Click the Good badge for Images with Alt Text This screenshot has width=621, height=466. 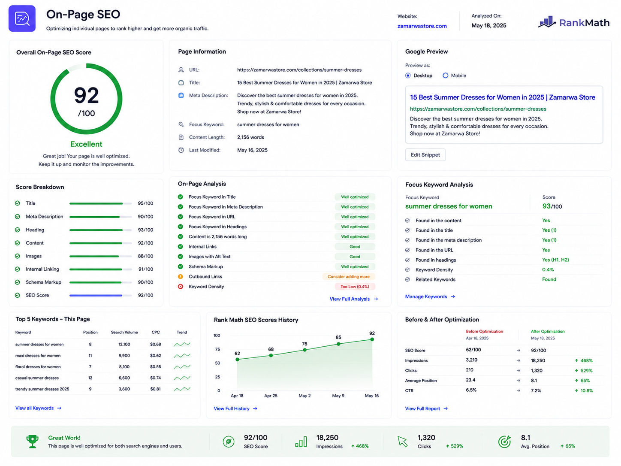[355, 257]
